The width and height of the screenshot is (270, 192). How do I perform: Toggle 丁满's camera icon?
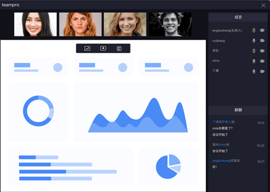tap(262, 72)
